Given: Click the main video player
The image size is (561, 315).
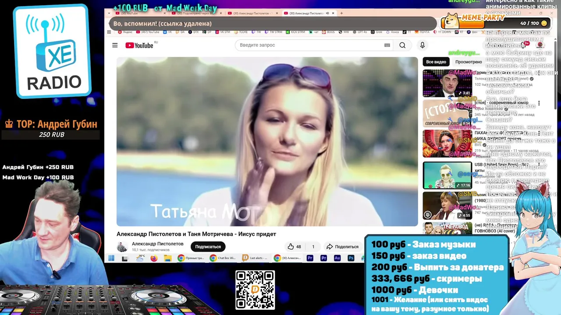Looking at the screenshot, I should point(267,141).
